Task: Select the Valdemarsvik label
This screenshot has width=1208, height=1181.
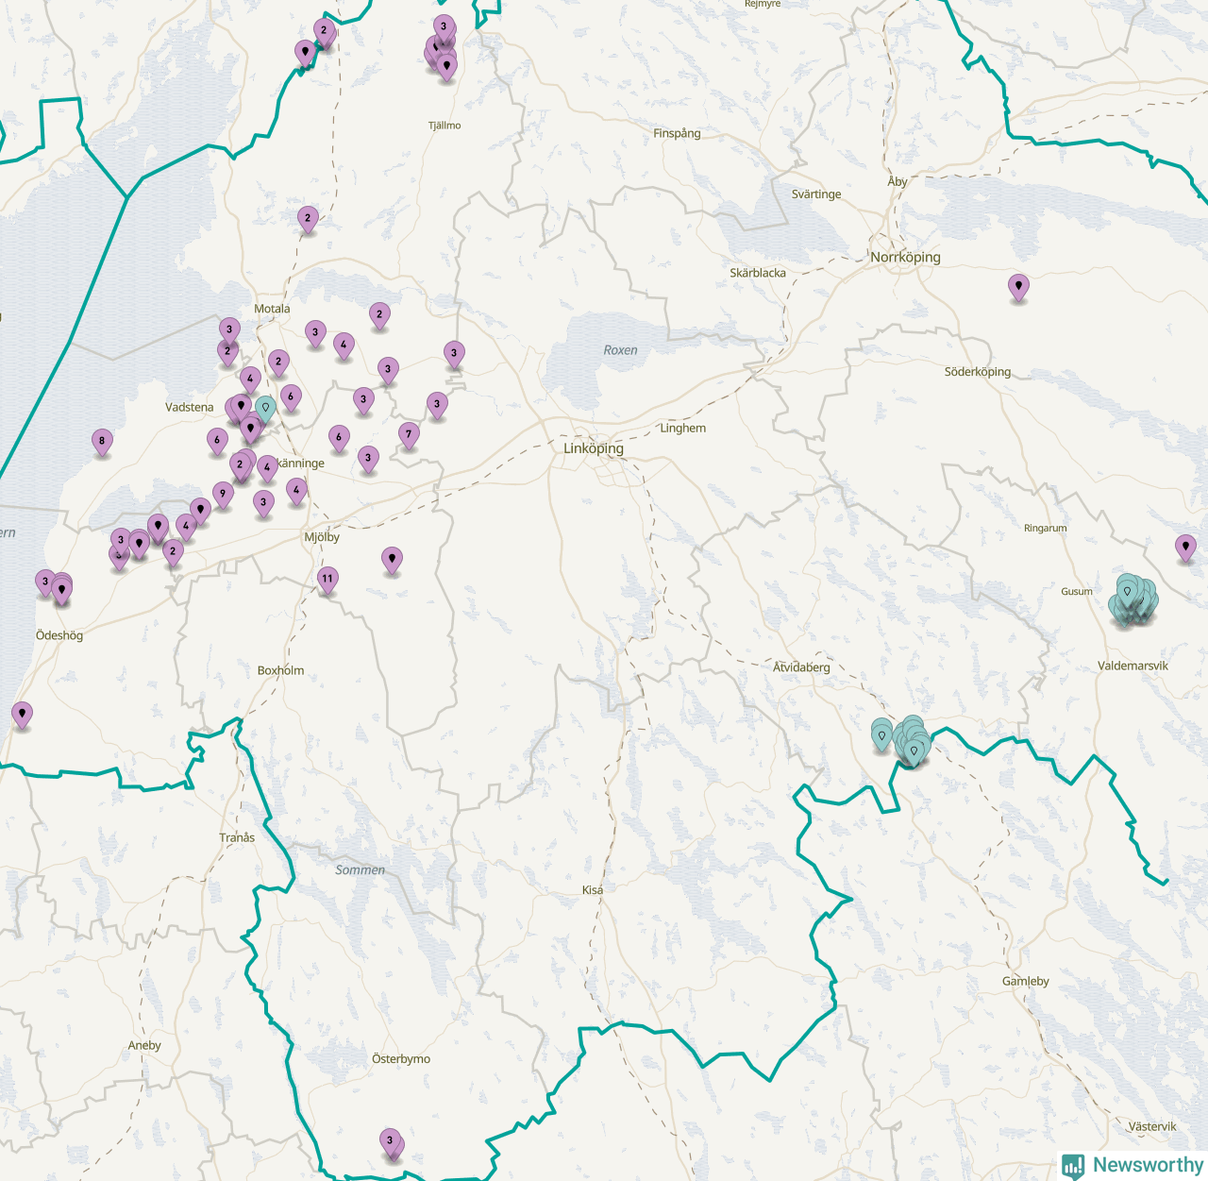Action: click(x=1132, y=666)
